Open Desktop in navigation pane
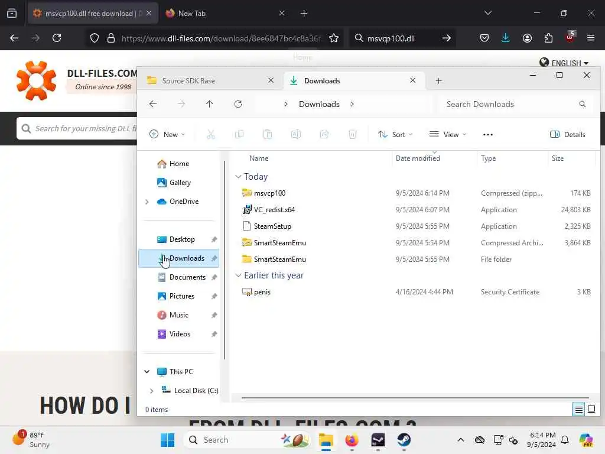This screenshot has height=454, width=605. [x=178, y=239]
